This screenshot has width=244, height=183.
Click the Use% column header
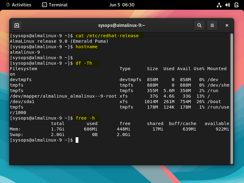[199, 69]
